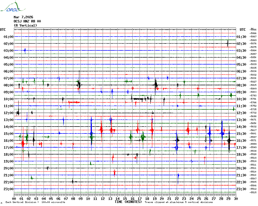The width and height of the screenshot is (258, 206).
Task: Click the 05:30 time label
Action: click(x=241, y=65)
